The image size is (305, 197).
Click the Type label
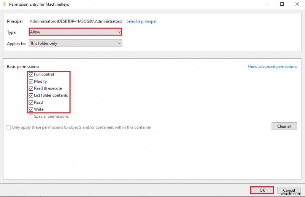point(12,32)
